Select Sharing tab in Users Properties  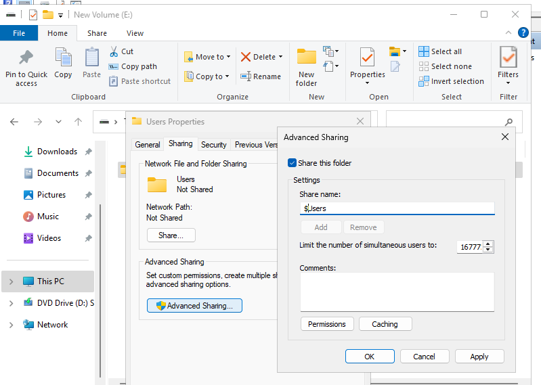click(x=181, y=143)
